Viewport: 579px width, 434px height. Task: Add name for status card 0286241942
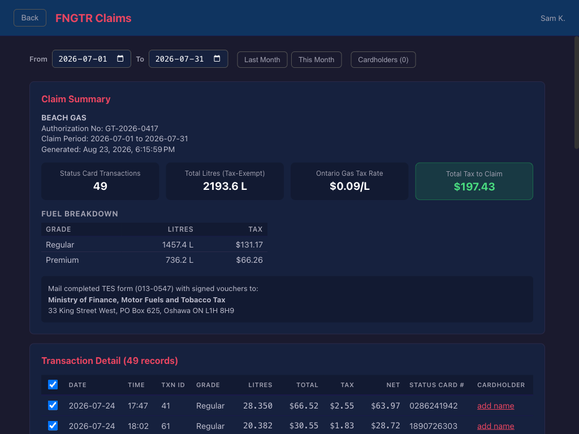[x=495, y=406]
